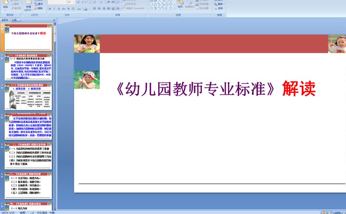Switch to the Outline tab in the left pane

tap(14, 20)
